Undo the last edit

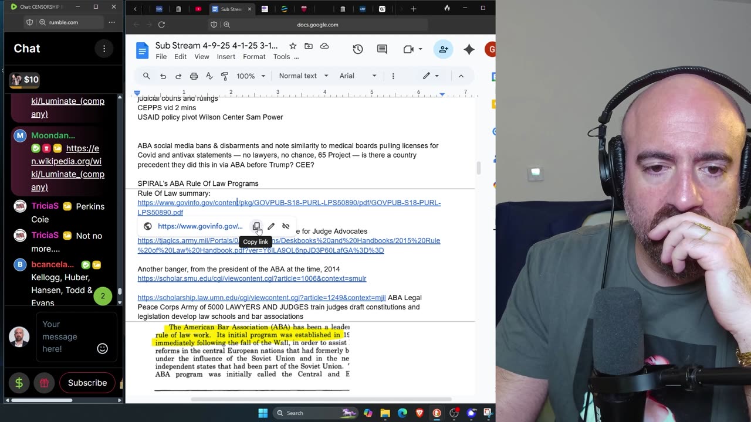163,76
